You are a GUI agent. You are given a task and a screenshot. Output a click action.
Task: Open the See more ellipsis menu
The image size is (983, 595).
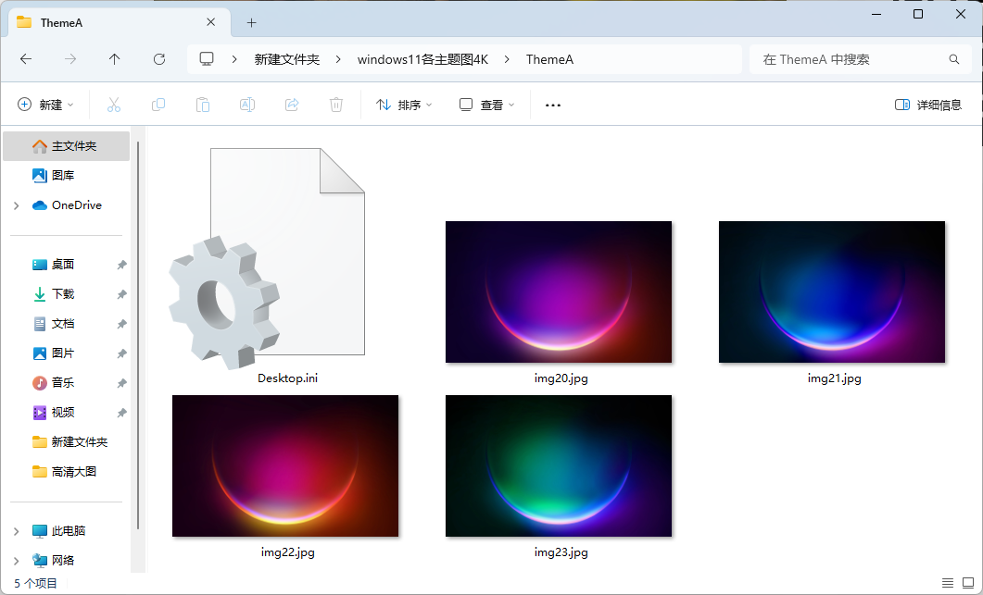click(553, 105)
